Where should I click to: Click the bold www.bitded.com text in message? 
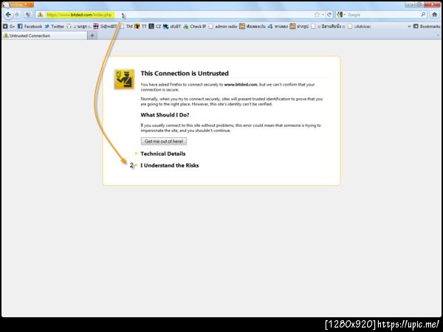click(241, 84)
